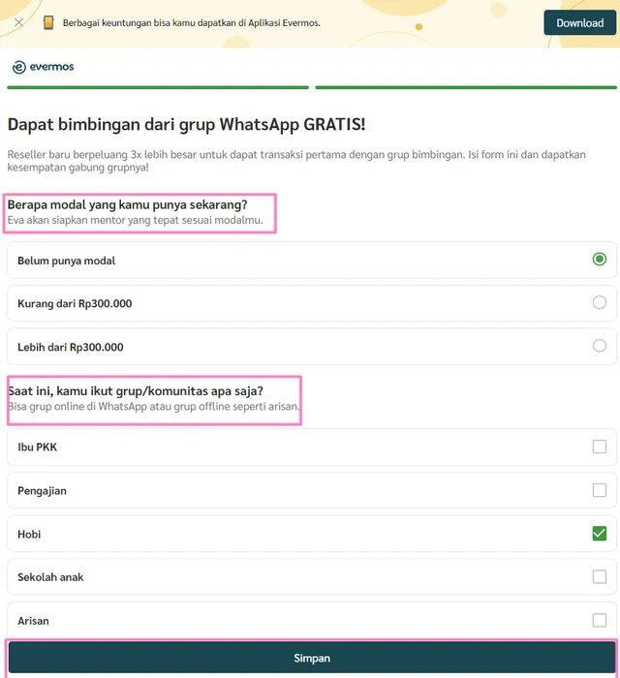620x678 pixels.
Task: Choose Kurang dari Rp300.000 radio option
Action: (599, 303)
